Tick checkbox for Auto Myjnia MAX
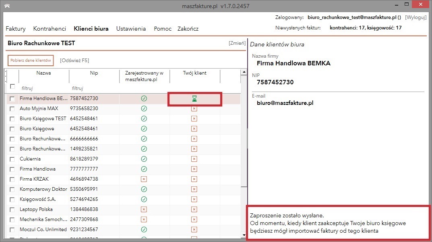The height and width of the screenshot is (242, 432). (x=12, y=109)
